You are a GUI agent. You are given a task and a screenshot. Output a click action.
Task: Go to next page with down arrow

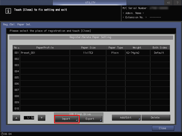[x=42, y=118]
